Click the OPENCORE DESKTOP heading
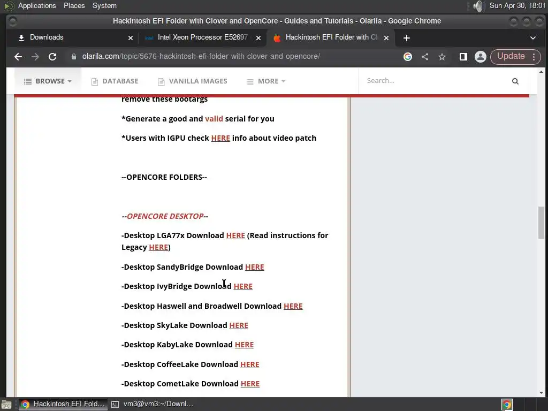Viewport: 548px width, 411px height. pyautogui.click(x=165, y=216)
